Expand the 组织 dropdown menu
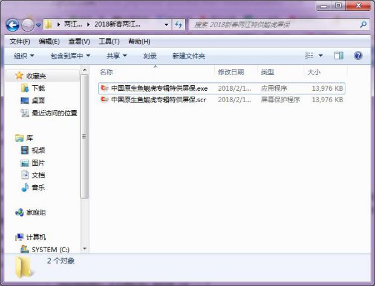This screenshot has height=286, width=375. tap(24, 56)
